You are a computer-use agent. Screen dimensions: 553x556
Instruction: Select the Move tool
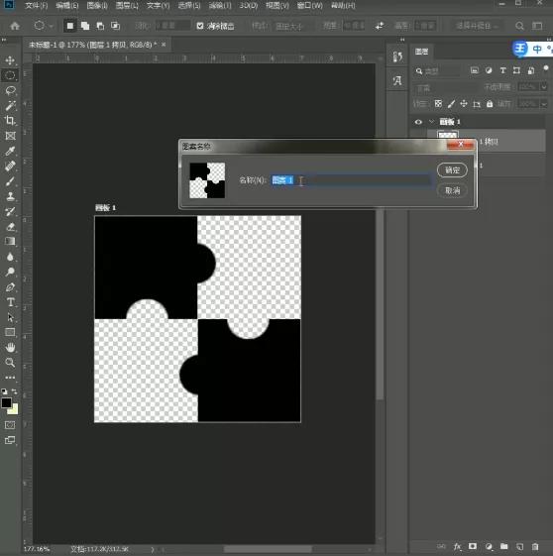[x=10, y=59]
